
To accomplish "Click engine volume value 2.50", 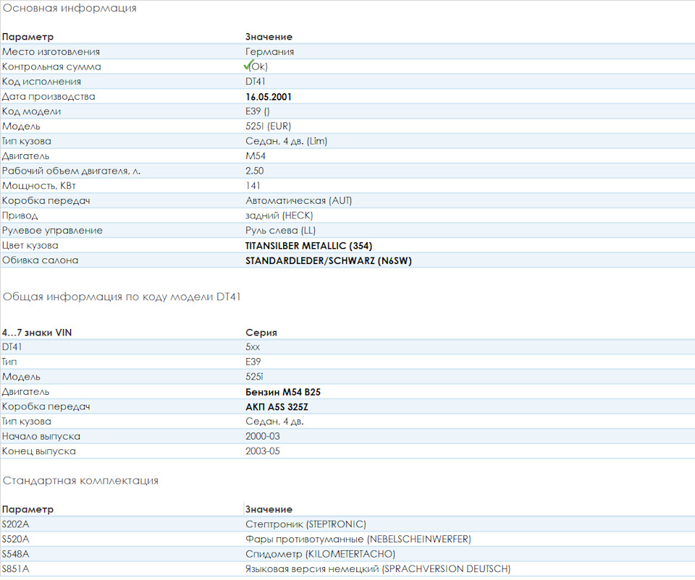I will pyautogui.click(x=254, y=171).
